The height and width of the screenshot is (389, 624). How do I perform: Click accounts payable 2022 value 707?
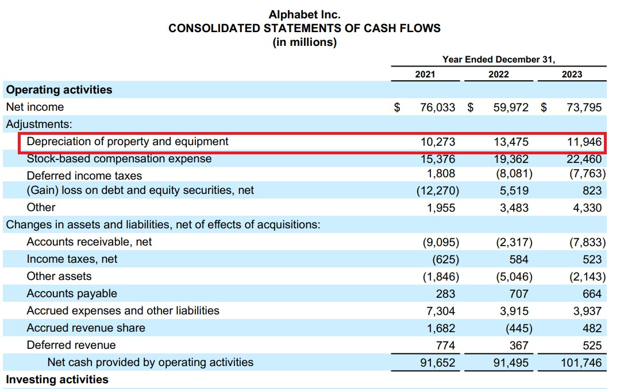[519, 294]
